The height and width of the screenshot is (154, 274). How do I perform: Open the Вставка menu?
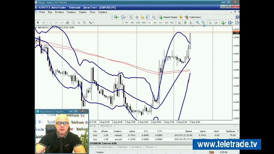[59, 12]
